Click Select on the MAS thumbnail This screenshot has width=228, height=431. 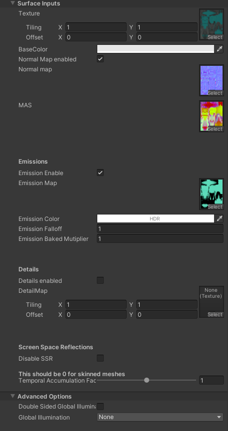coord(215,129)
